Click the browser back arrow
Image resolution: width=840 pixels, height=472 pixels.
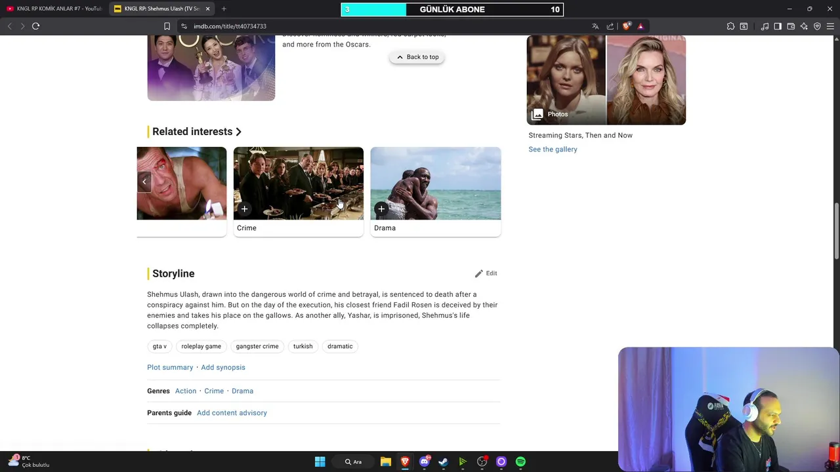pyautogui.click(x=9, y=26)
